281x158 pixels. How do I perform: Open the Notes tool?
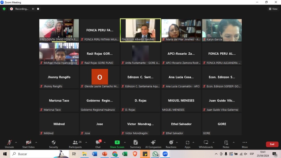226,144
